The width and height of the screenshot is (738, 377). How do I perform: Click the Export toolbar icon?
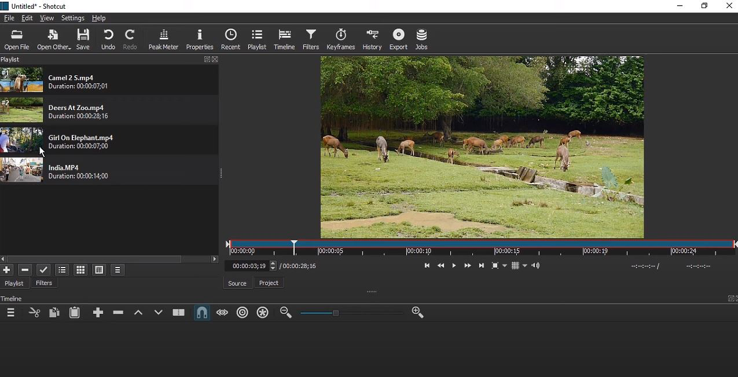click(x=398, y=39)
